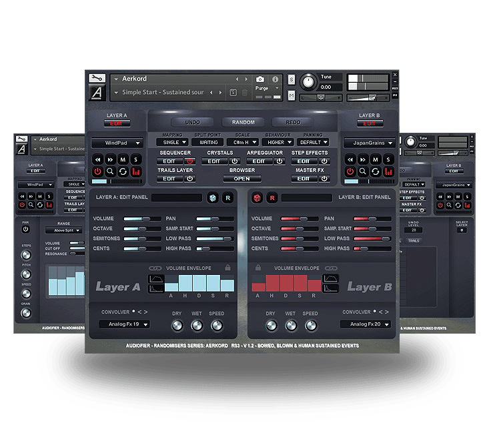
Task: Click Layer A volume envelope link icon
Action: coord(155,268)
